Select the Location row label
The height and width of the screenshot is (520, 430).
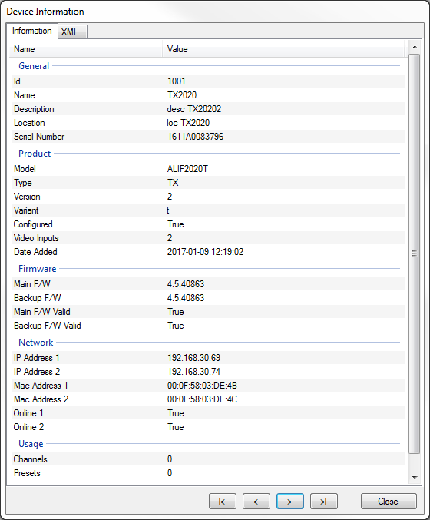[x=29, y=123]
